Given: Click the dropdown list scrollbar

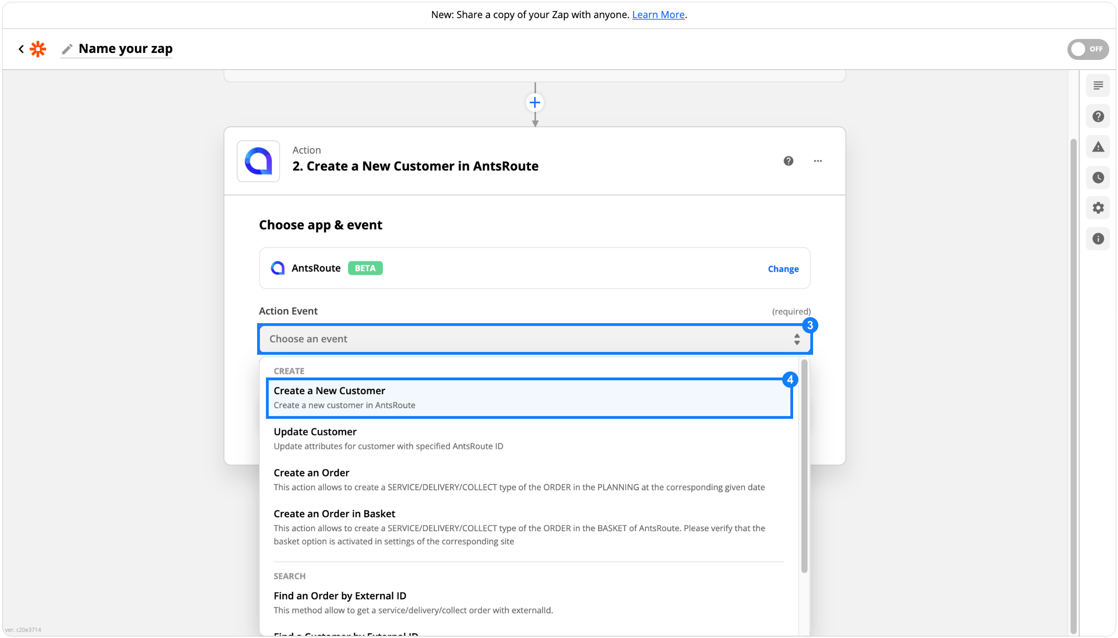Looking at the screenshot, I should coord(804,466).
